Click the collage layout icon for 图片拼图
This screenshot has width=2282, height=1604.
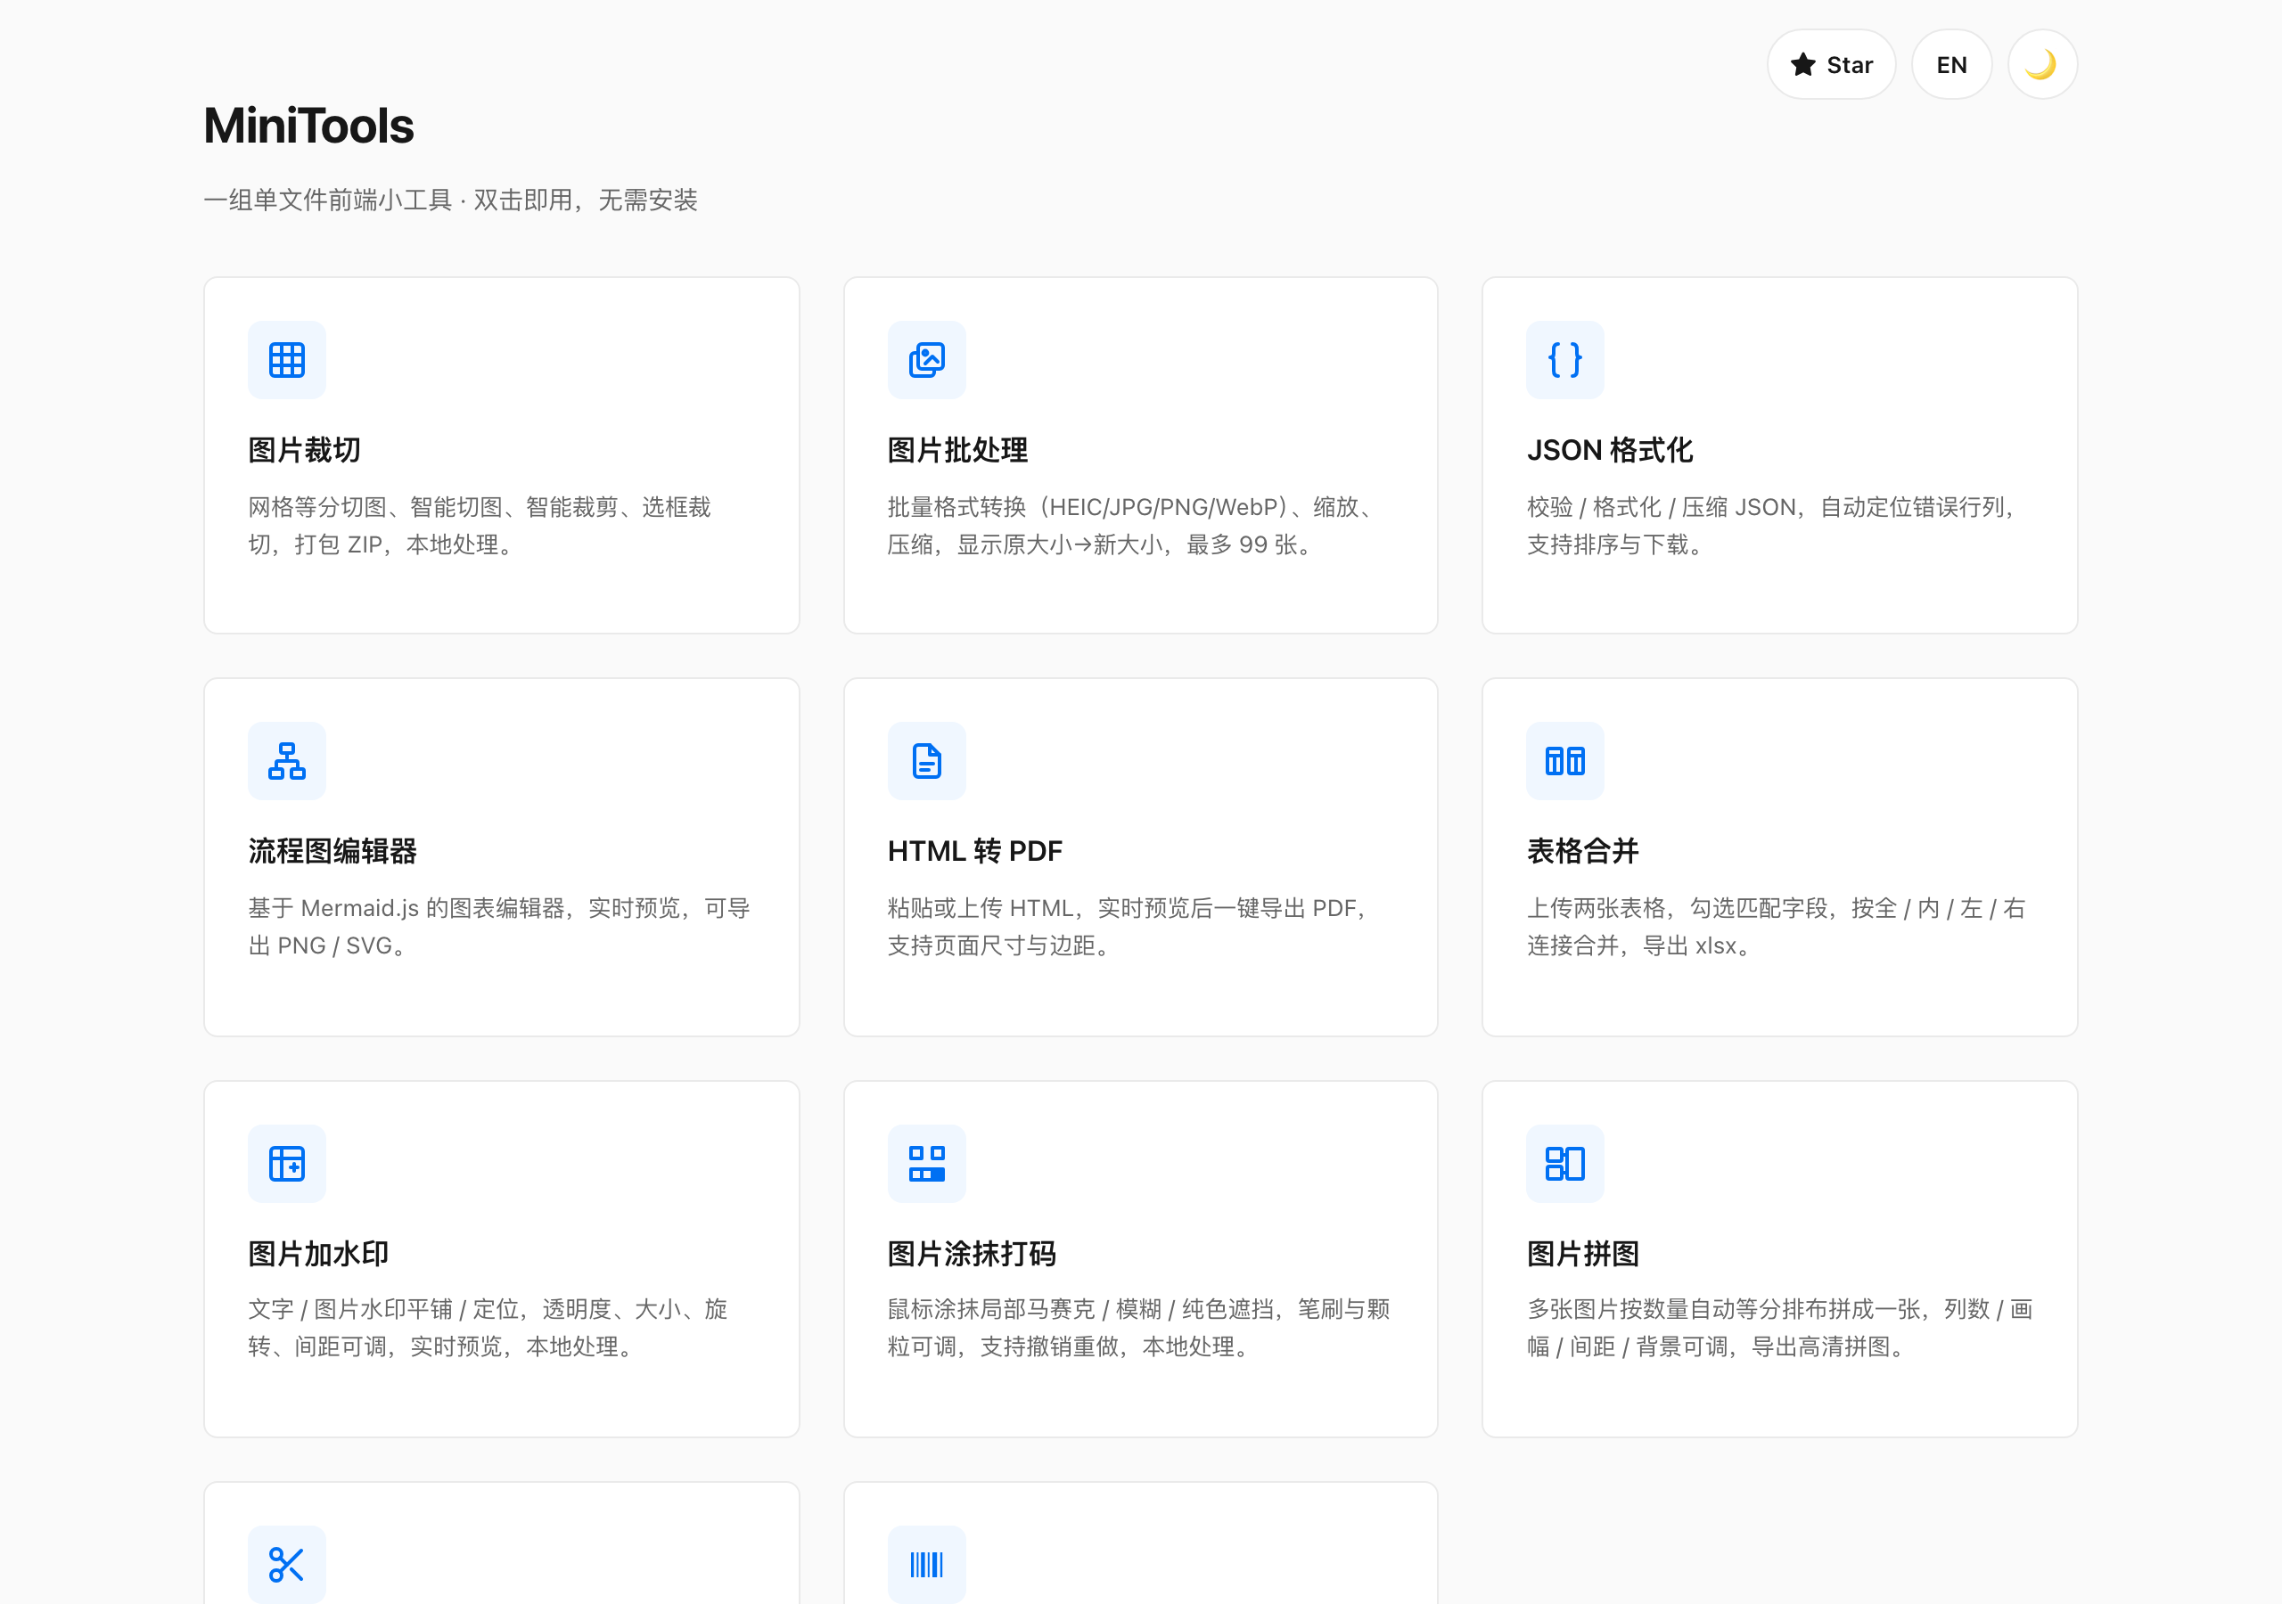1565,1164
